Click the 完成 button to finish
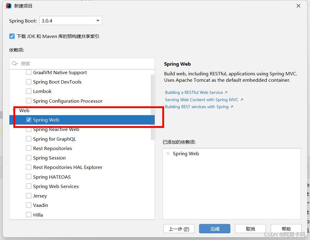The width and height of the screenshot is (310, 240). pyautogui.click(x=215, y=228)
